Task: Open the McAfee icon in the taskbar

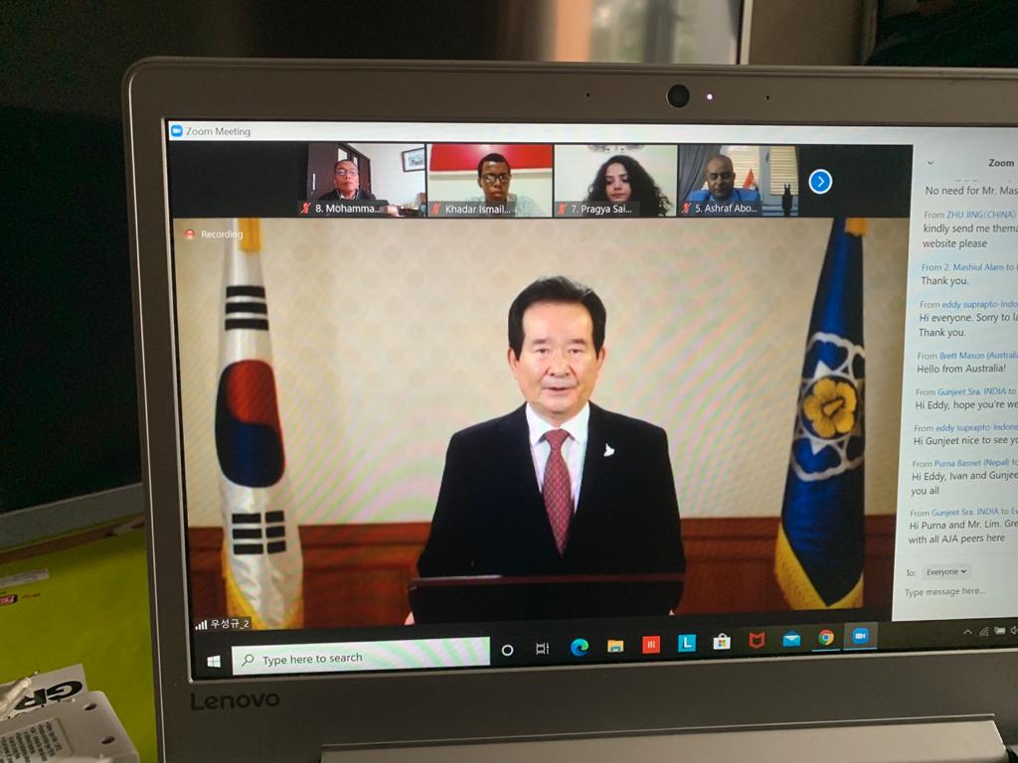Action: tap(757, 641)
